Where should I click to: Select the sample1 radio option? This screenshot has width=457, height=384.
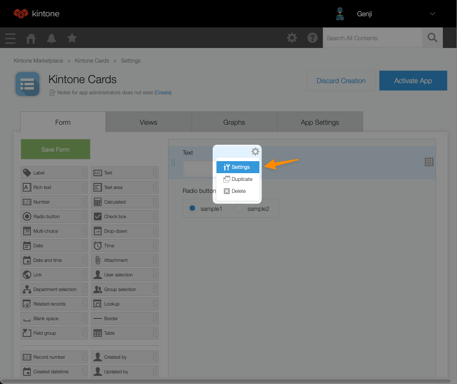pos(192,208)
